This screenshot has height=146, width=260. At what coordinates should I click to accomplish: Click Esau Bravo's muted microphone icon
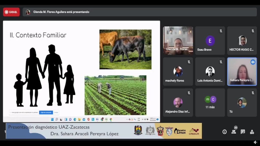click(221, 31)
